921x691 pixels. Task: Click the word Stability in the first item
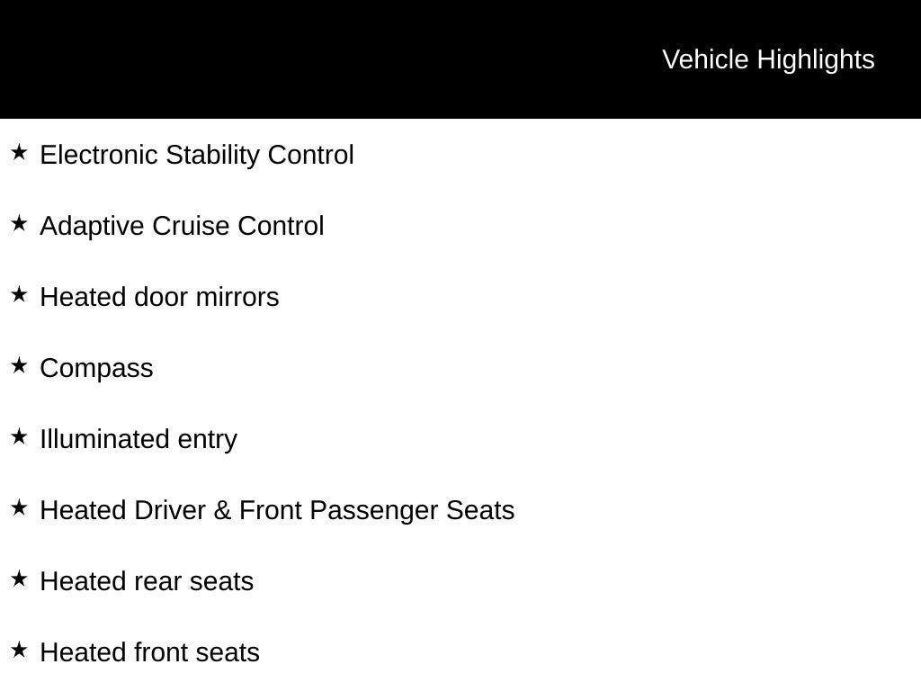212,155
